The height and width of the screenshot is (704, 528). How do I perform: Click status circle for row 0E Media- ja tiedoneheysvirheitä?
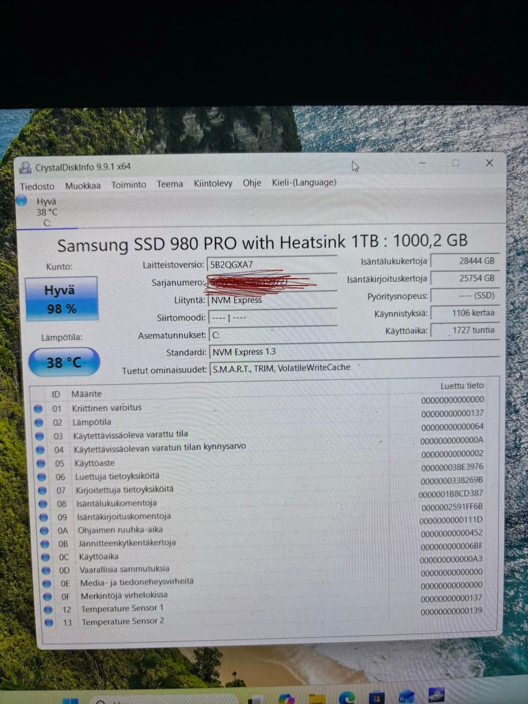click(47, 583)
